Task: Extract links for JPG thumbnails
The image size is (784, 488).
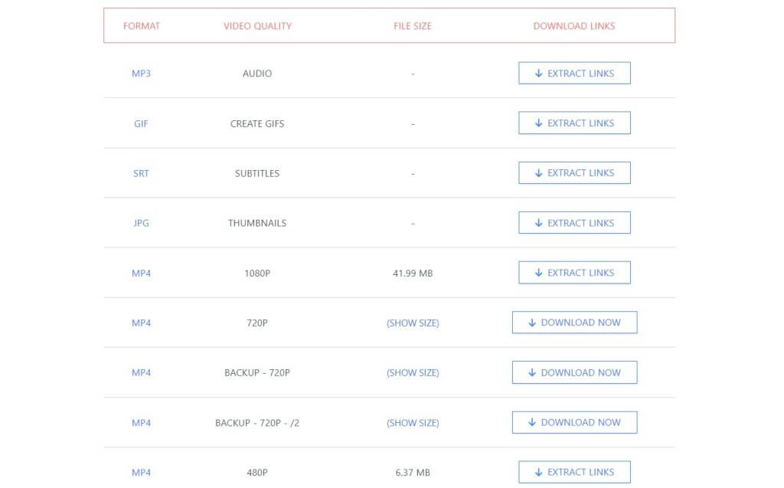Action: [574, 223]
